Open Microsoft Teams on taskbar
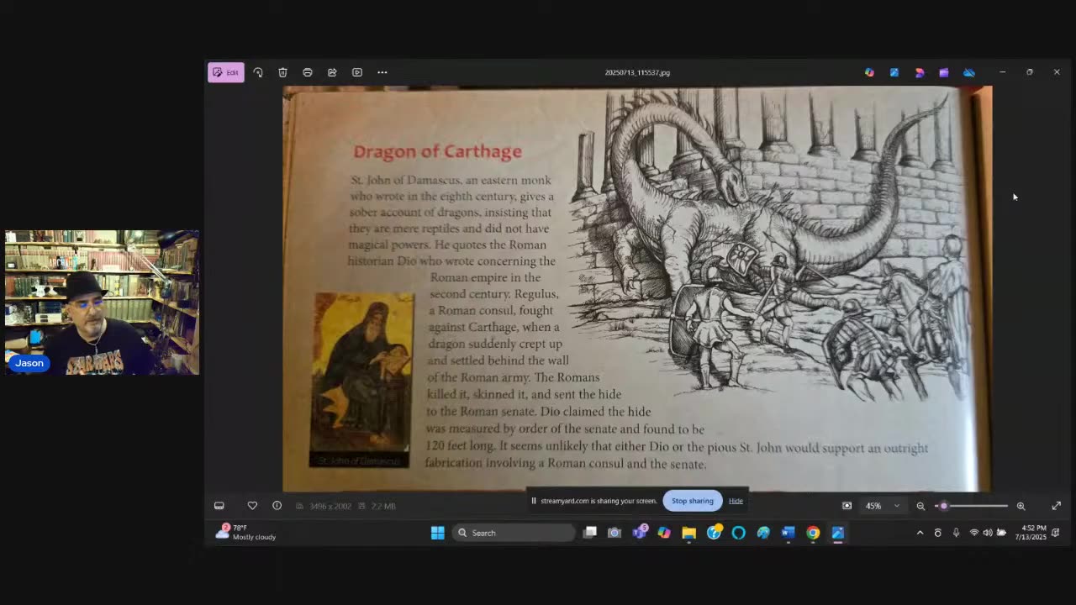 (x=640, y=533)
